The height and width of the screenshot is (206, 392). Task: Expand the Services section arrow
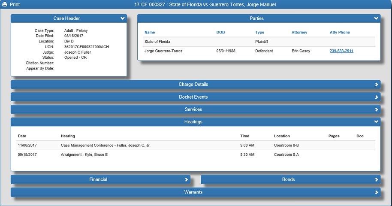pyautogui.click(x=377, y=109)
